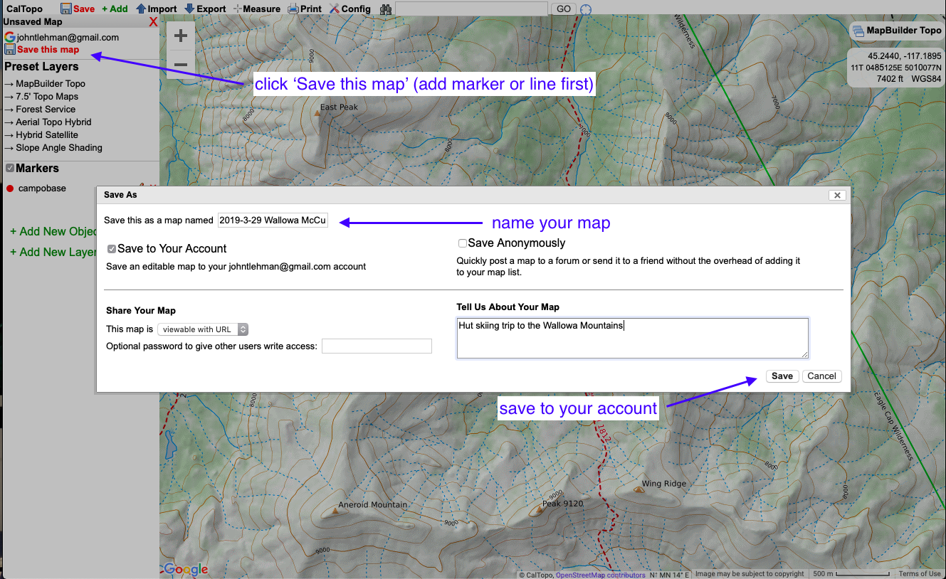Image resolution: width=946 pixels, height=579 pixels.
Task: Click the coordinates readout box
Action: pos(895,68)
